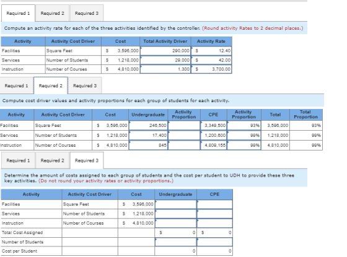Edit Services activity rate 42.00 field
347x257 pixels.
click(x=211, y=60)
